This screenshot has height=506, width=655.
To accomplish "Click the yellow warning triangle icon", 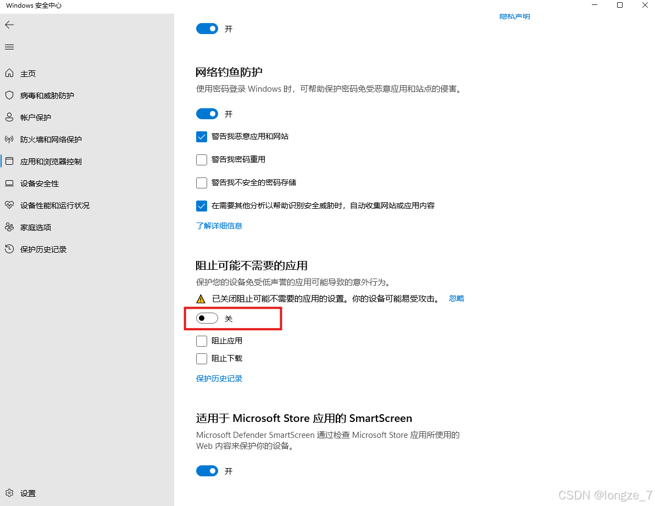I will pos(201,299).
